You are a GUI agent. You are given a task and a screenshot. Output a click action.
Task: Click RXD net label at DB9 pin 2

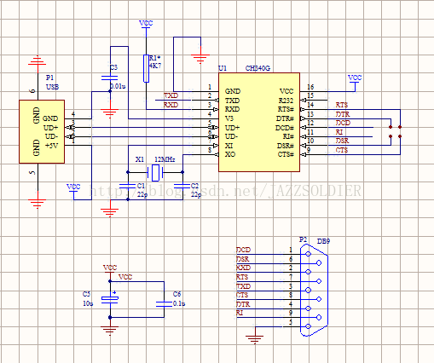click(243, 268)
